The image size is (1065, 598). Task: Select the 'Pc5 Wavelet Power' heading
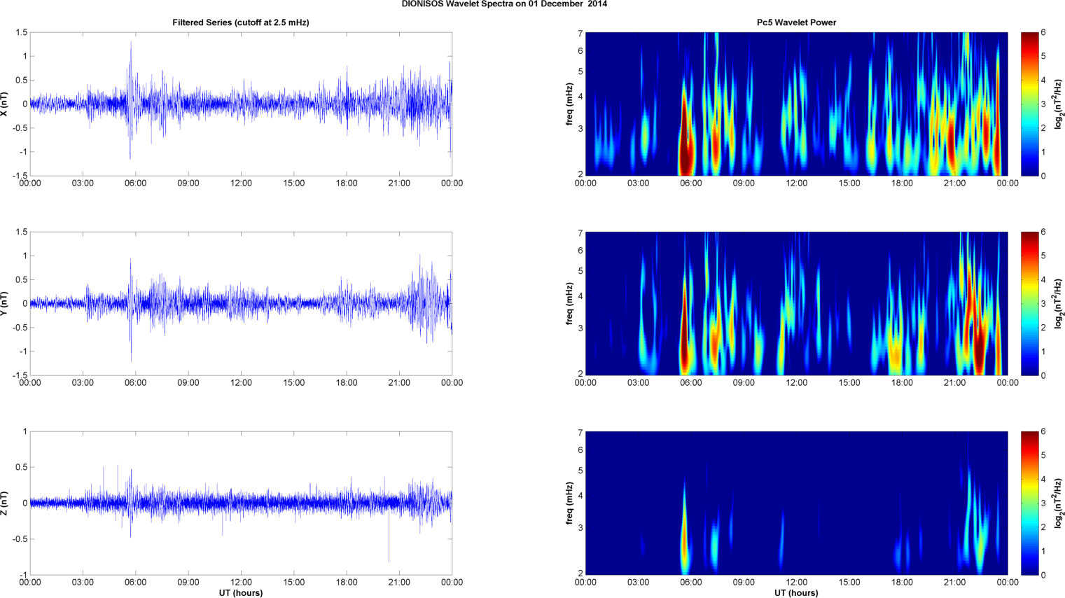point(796,22)
